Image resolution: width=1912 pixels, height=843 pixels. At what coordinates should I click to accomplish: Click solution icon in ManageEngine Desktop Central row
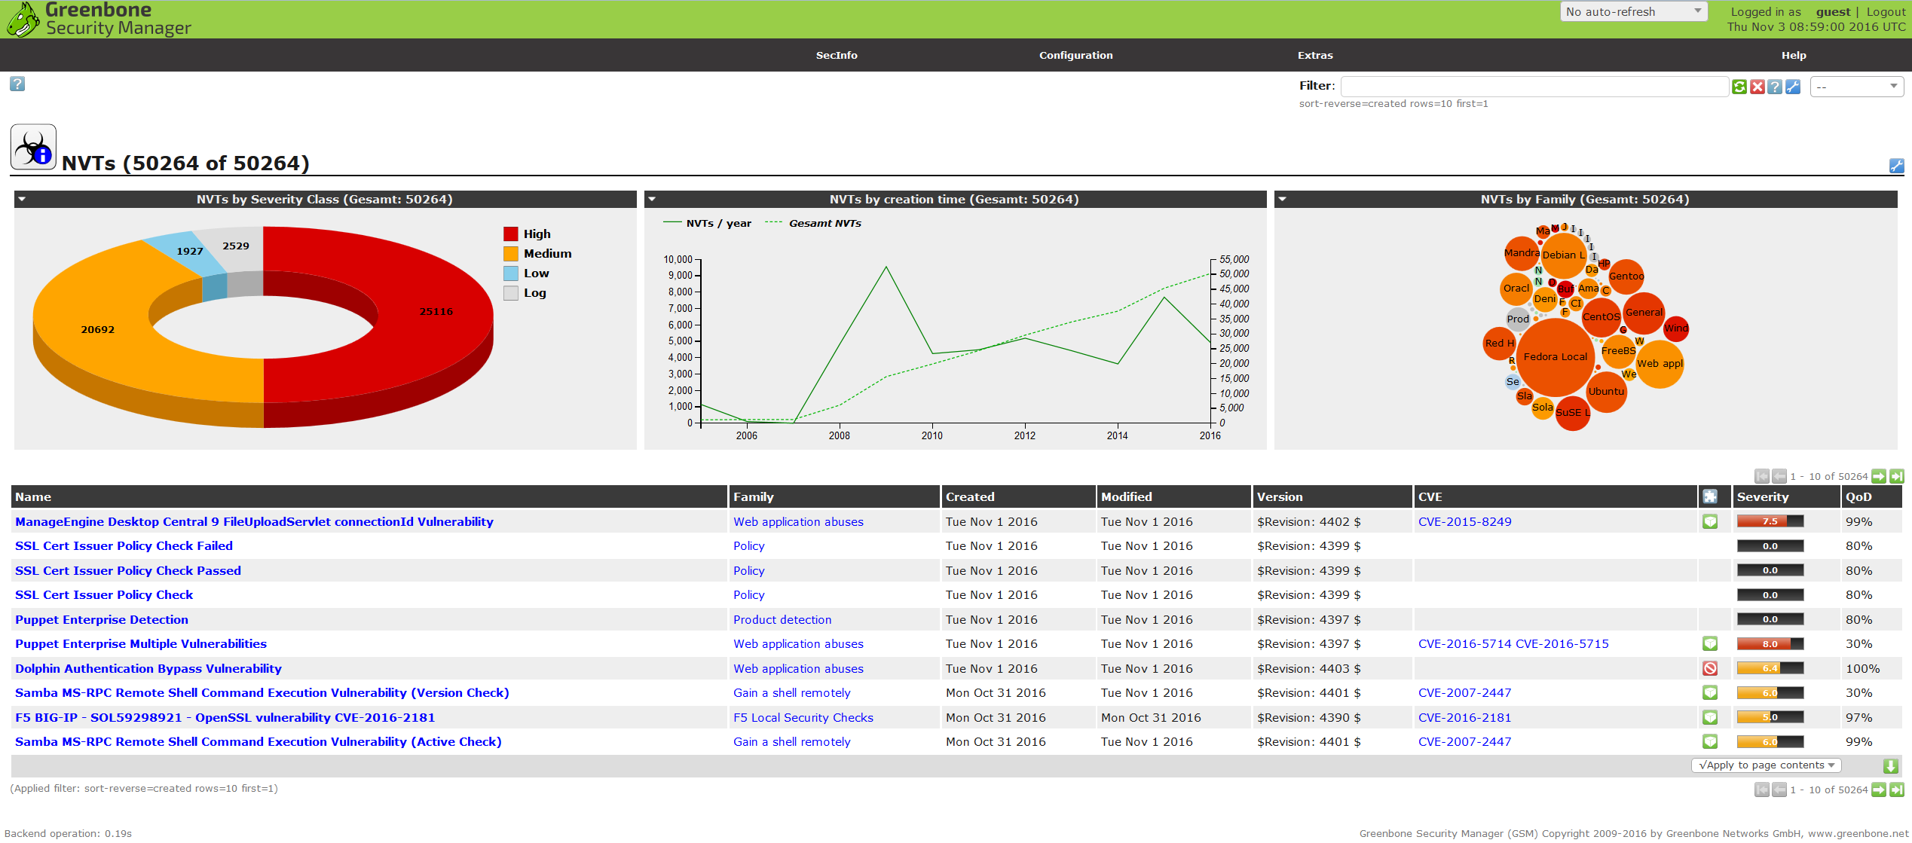coord(1710,521)
